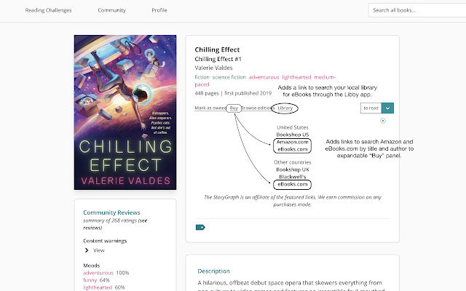Open the Bookshop US link

pos(291,135)
